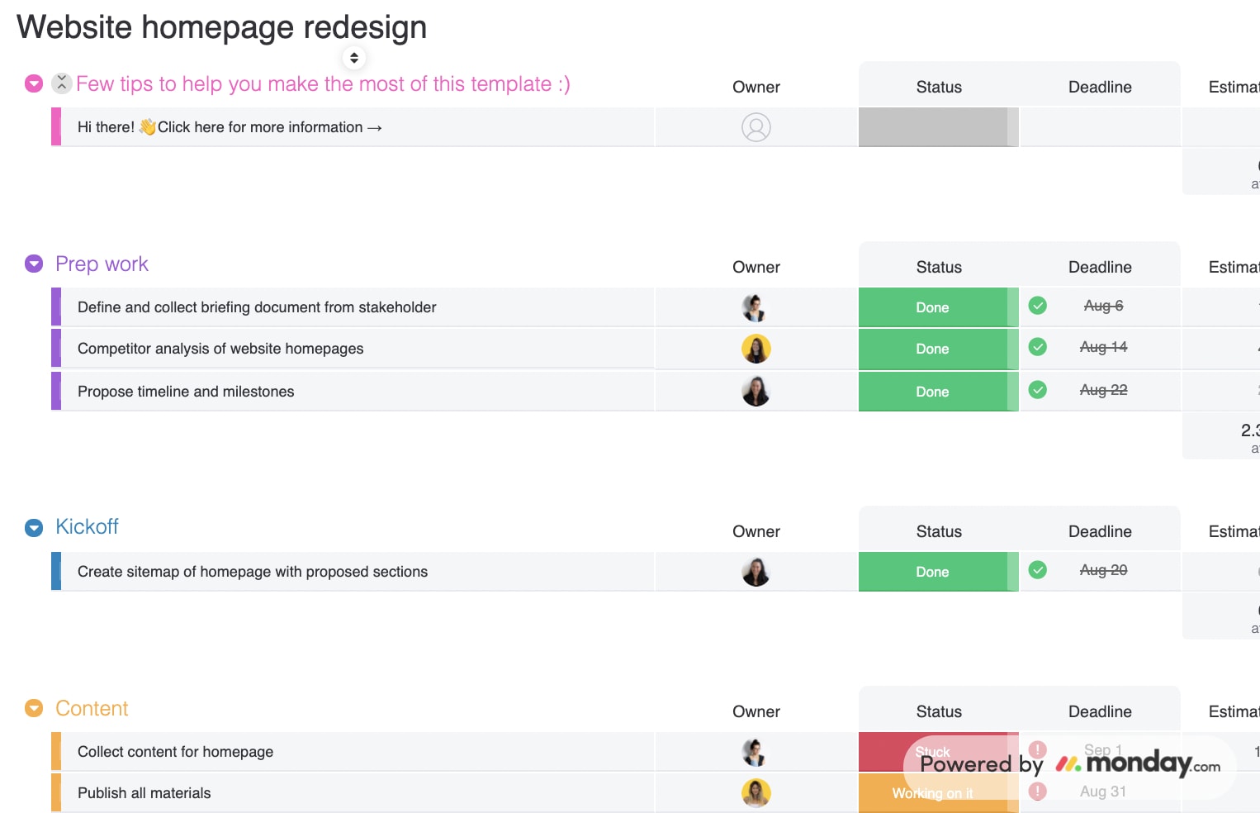Open the Content group title
Screen dimensions: 1260x813
(x=92, y=708)
